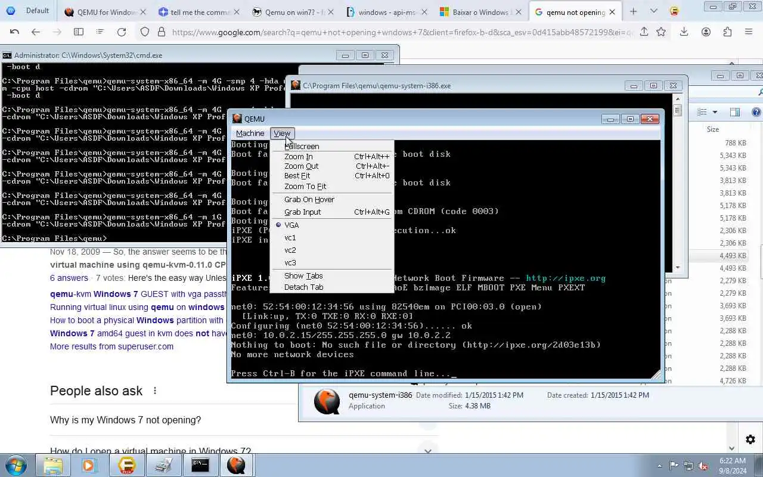The width and height of the screenshot is (763, 477).
Task: Select vc2 in the View menu
Action: [x=332, y=250]
